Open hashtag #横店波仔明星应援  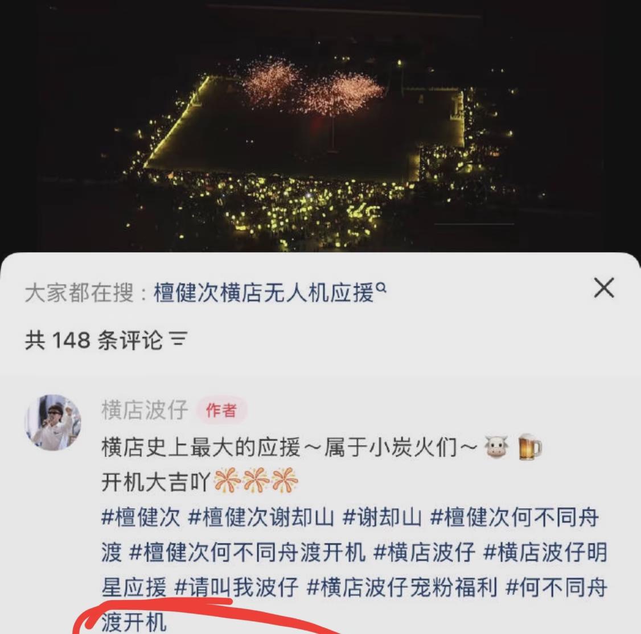354,570
